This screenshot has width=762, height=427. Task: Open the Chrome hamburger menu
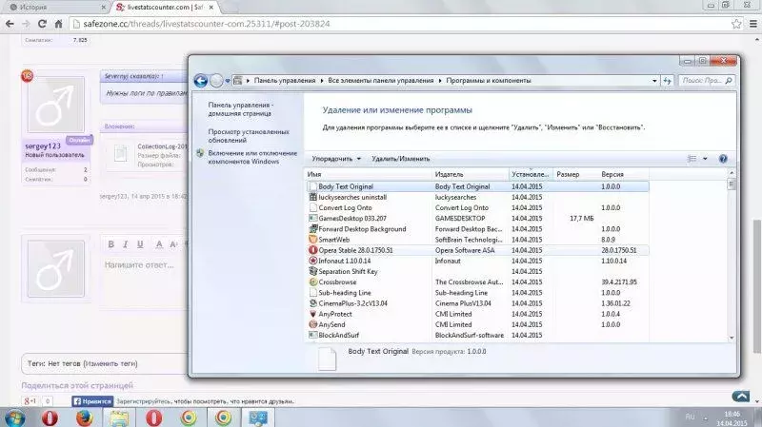pyautogui.click(x=753, y=24)
